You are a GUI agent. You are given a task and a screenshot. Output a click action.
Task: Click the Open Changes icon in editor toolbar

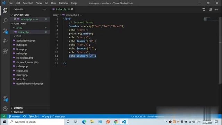[x=204, y=9]
